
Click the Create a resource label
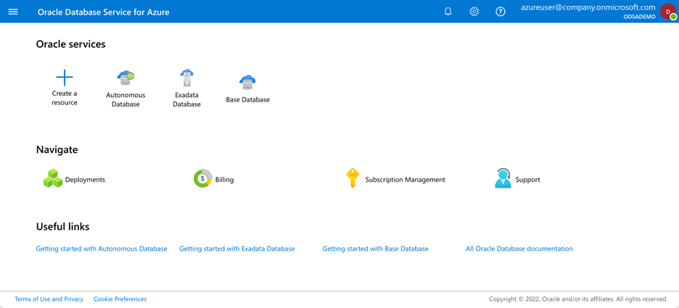65,98
